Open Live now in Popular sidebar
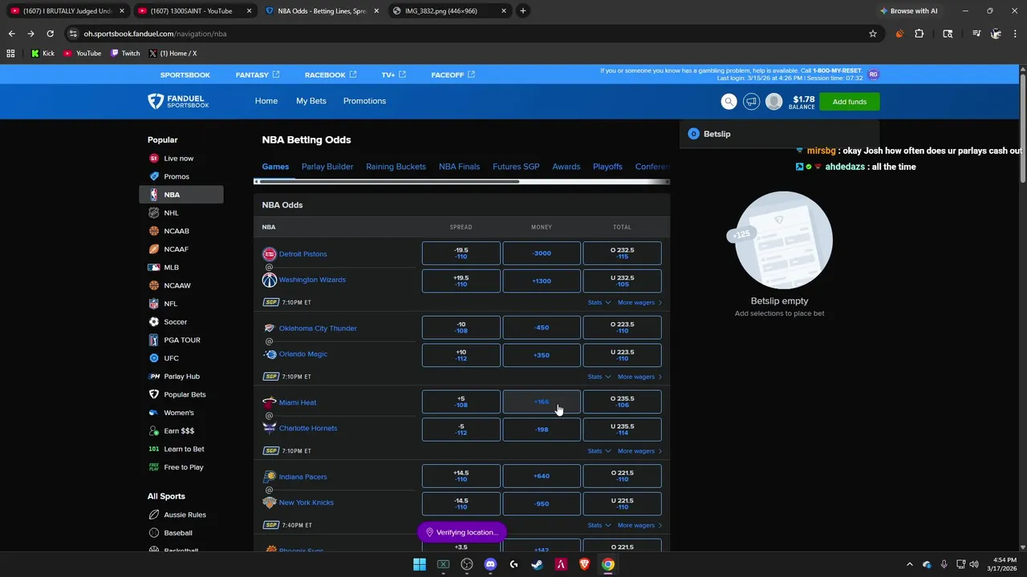The height and width of the screenshot is (577, 1027). [181, 159]
